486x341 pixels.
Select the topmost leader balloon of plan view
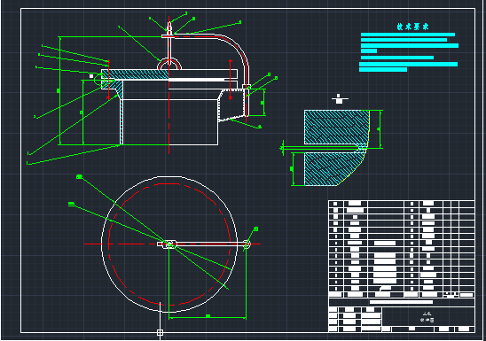pyautogui.click(x=79, y=176)
